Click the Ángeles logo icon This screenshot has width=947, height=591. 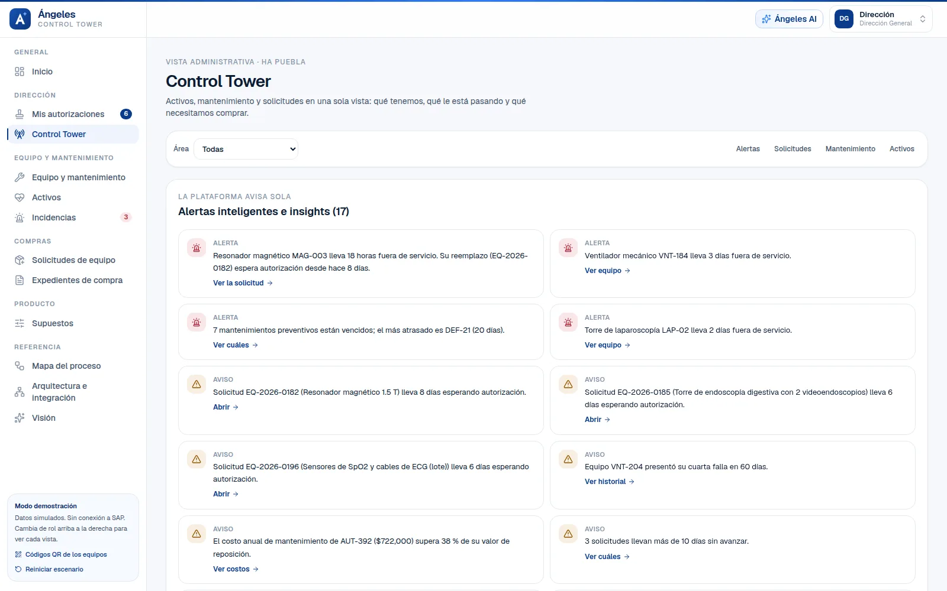tap(20, 19)
